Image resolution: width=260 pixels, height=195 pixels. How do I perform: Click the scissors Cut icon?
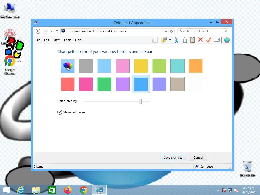(176, 40)
